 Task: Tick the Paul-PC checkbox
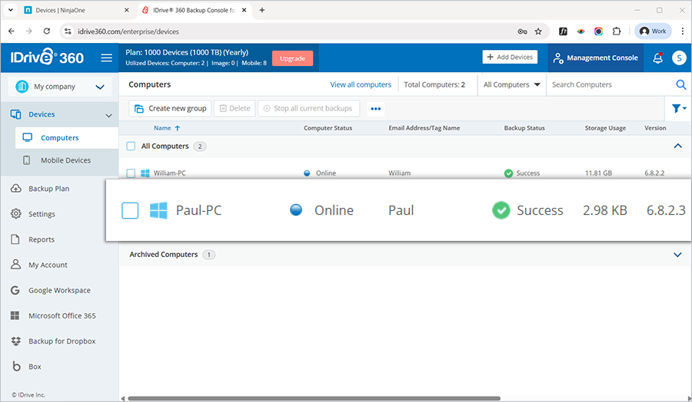[x=130, y=210]
